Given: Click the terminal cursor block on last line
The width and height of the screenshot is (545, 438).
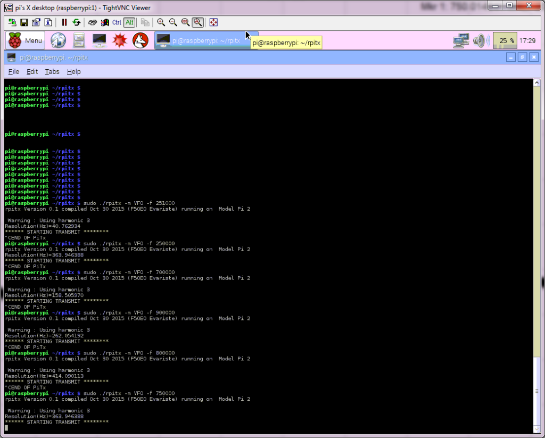Looking at the screenshot, I should (6, 428).
